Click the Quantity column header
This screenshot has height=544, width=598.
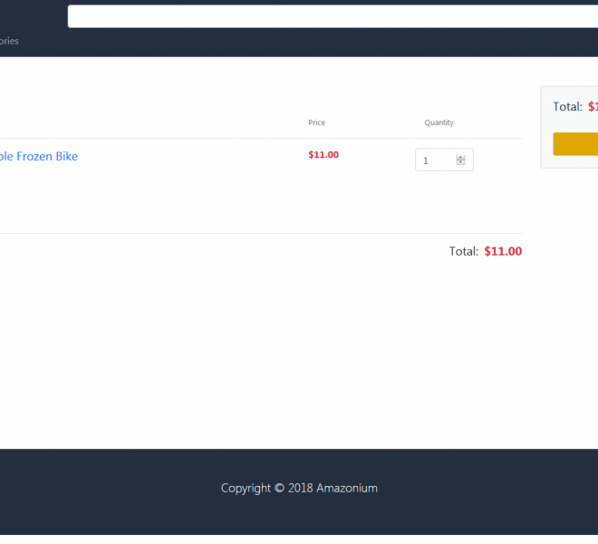pyautogui.click(x=439, y=122)
